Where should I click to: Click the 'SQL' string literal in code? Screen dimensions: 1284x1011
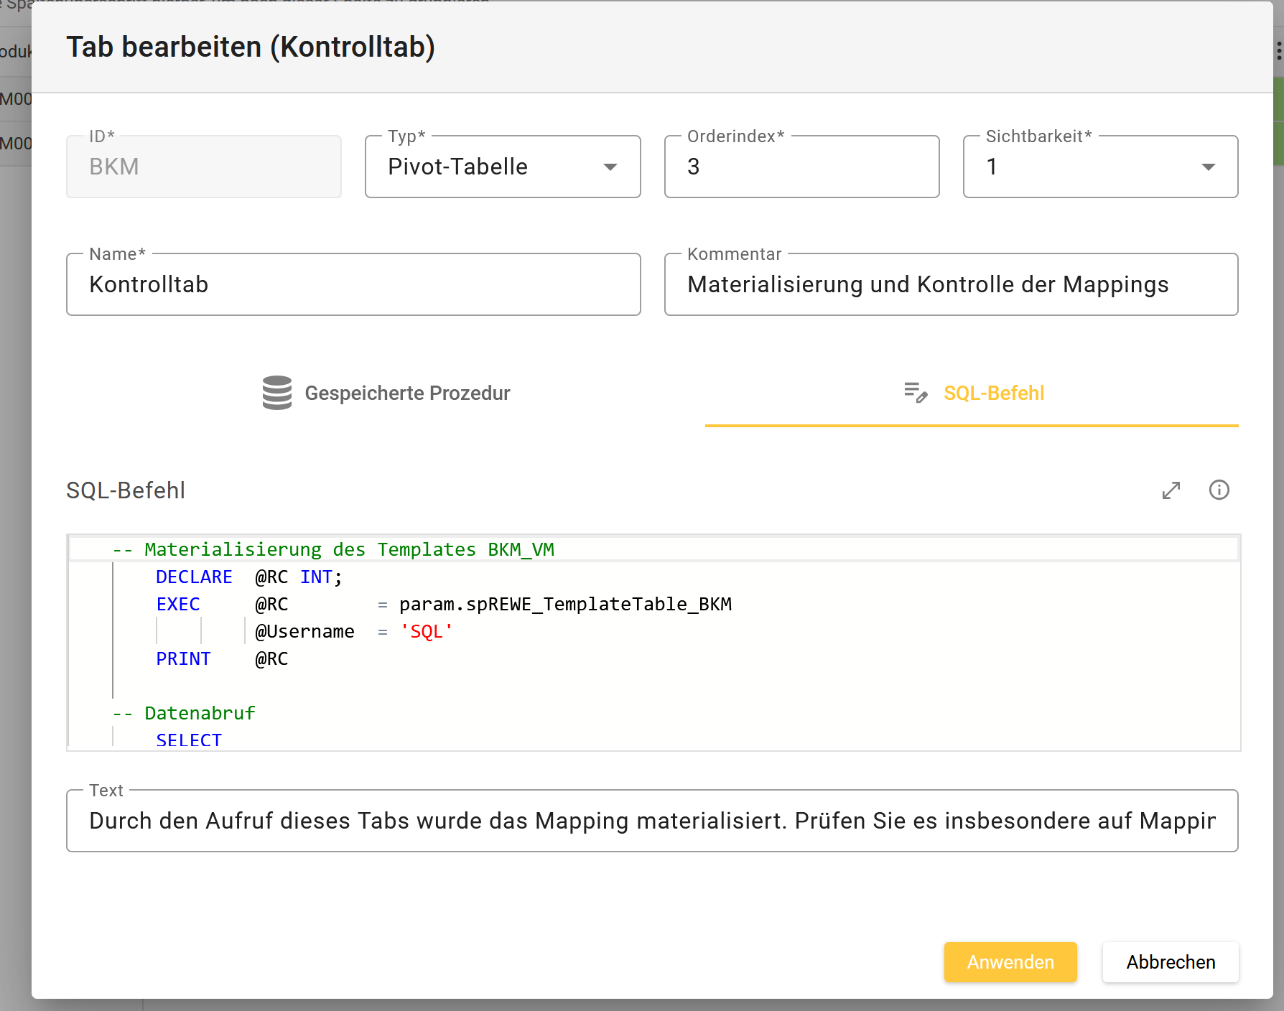coord(427,632)
